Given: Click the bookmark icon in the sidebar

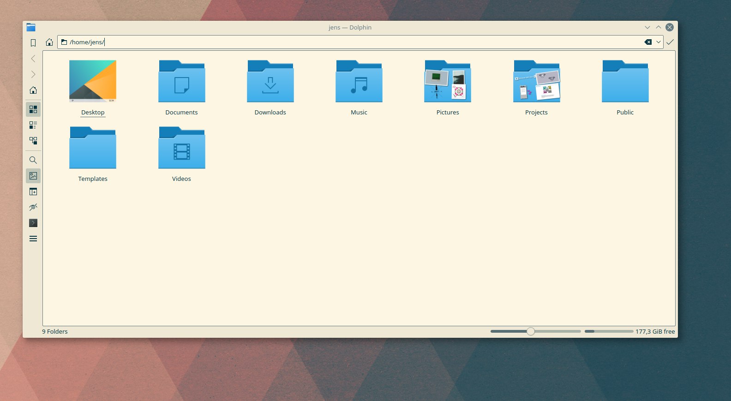Looking at the screenshot, I should click(33, 43).
